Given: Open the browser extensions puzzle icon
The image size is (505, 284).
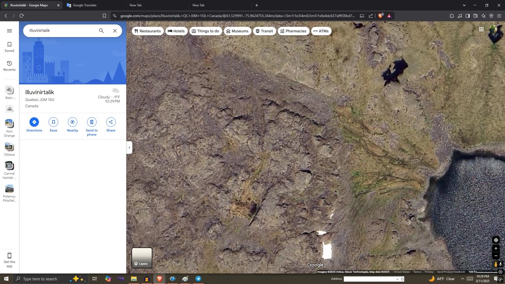Looking at the screenshot, I should (452, 16).
